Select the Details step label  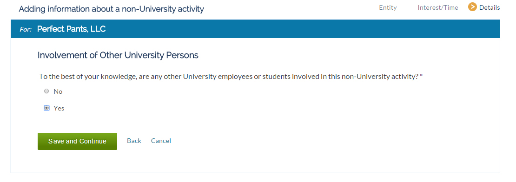pos(490,7)
